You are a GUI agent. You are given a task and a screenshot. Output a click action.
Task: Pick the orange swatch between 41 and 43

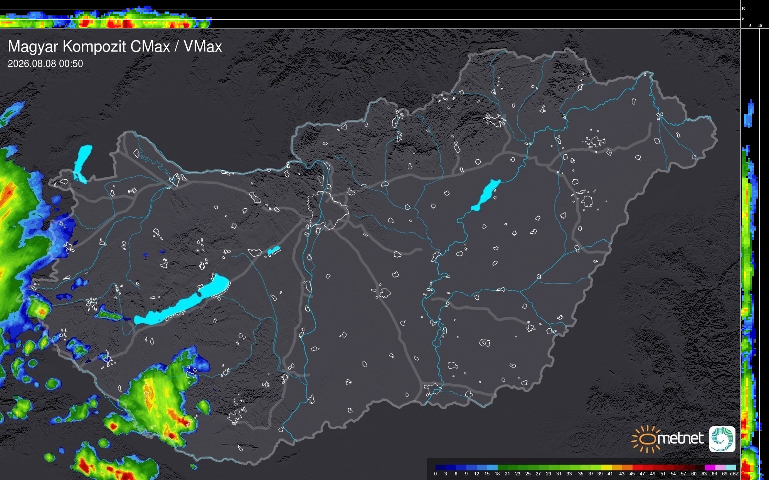coord(617,467)
